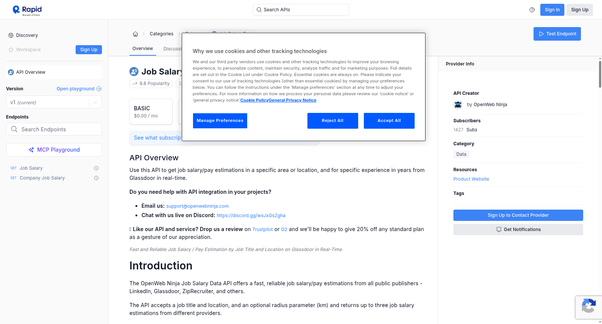The width and height of the screenshot is (602, 324).
Task: Click the support@openwebninja.com email link
Action: pyautogui.click(x=198, y=206)
